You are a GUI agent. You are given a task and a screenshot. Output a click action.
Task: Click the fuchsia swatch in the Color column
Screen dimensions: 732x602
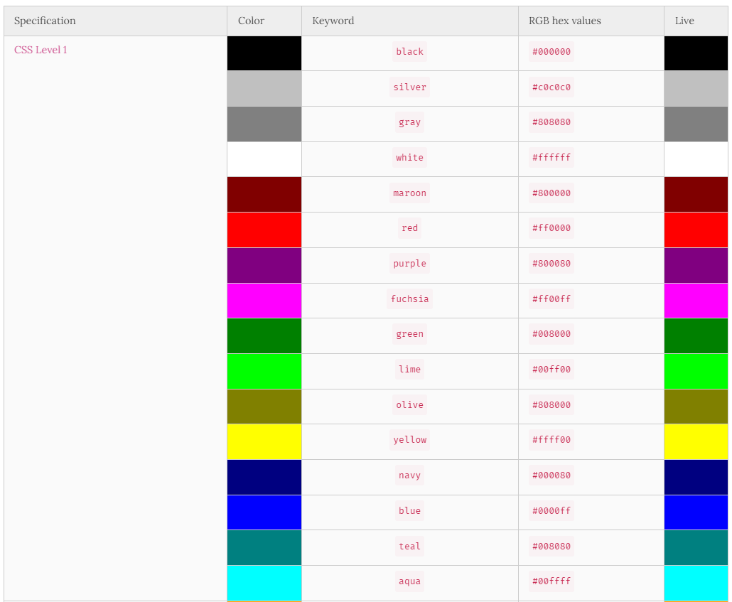pos(264,301)
